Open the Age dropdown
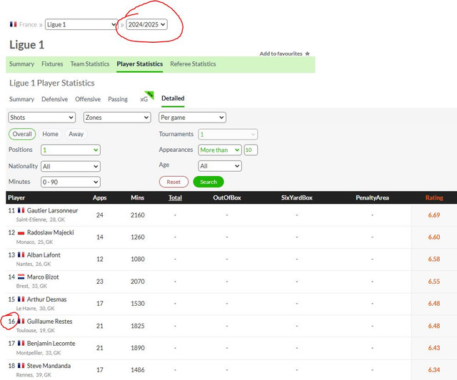 tap(220, 166)
